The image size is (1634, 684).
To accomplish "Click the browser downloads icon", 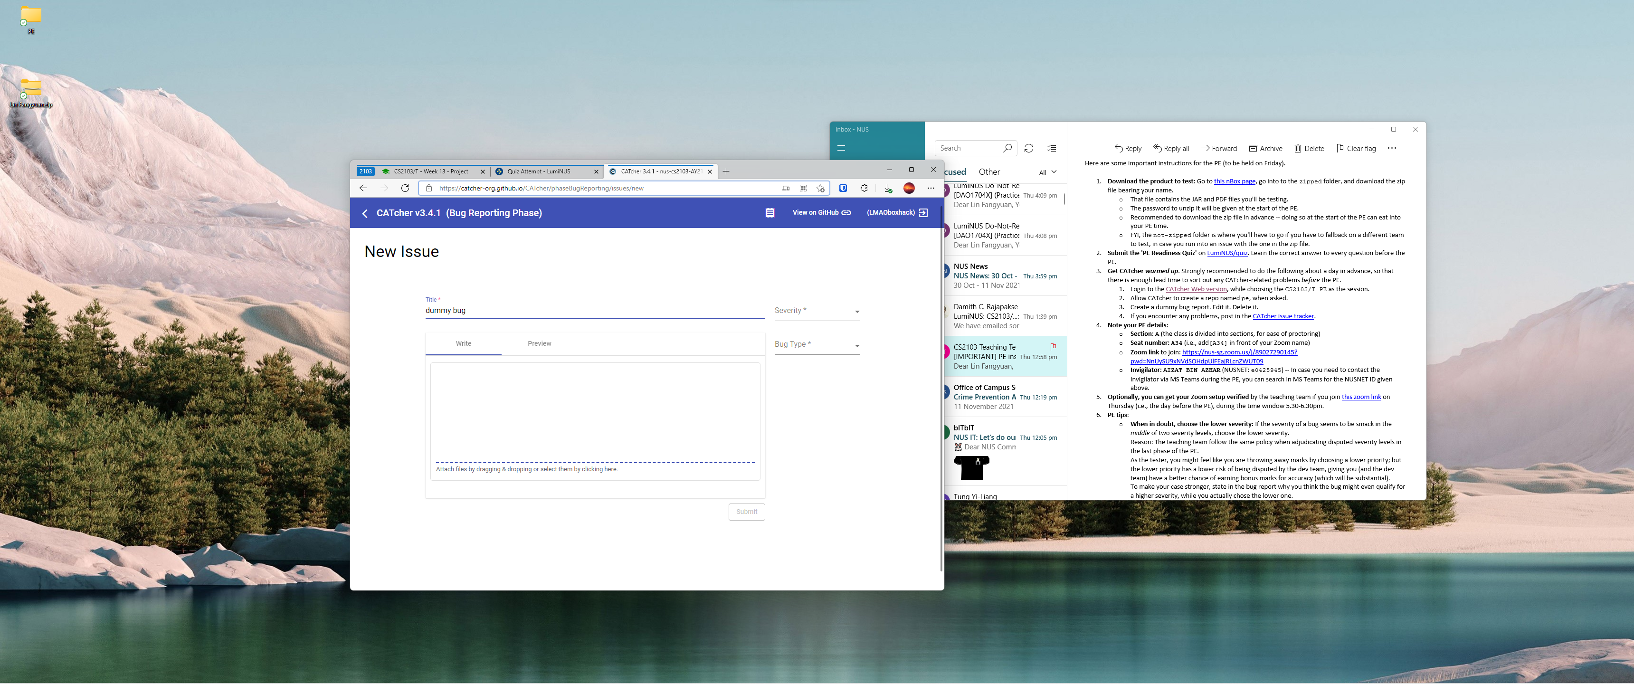I will [x=887, y=189].
